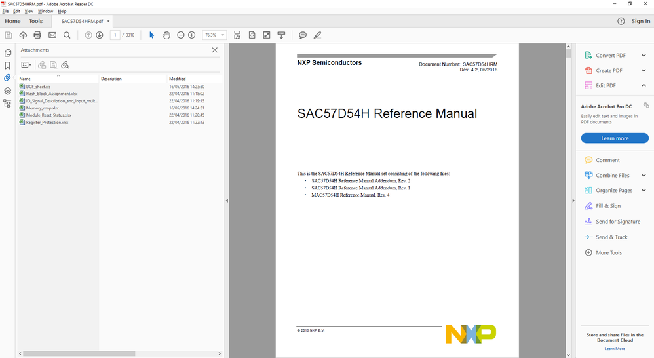Choose the Selection arrow tool
The image size is (654, 358).
coord(152,35)
